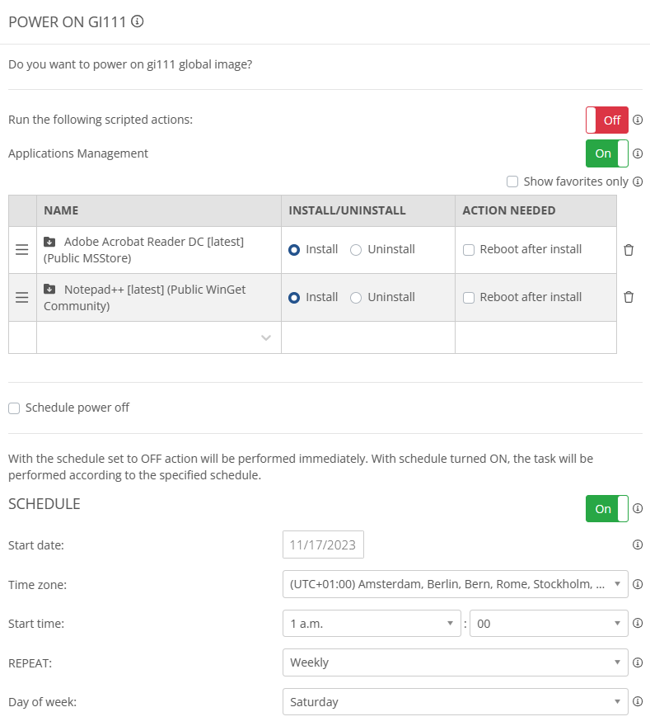Image resolution: width=650 pixels, height=726 pixels.
Task: Disable the Schedule toggle
Action: coord(606,509)
